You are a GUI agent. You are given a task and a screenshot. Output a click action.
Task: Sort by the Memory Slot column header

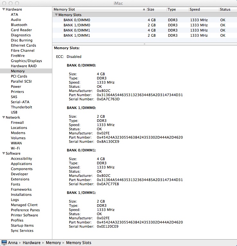[99, 9]
